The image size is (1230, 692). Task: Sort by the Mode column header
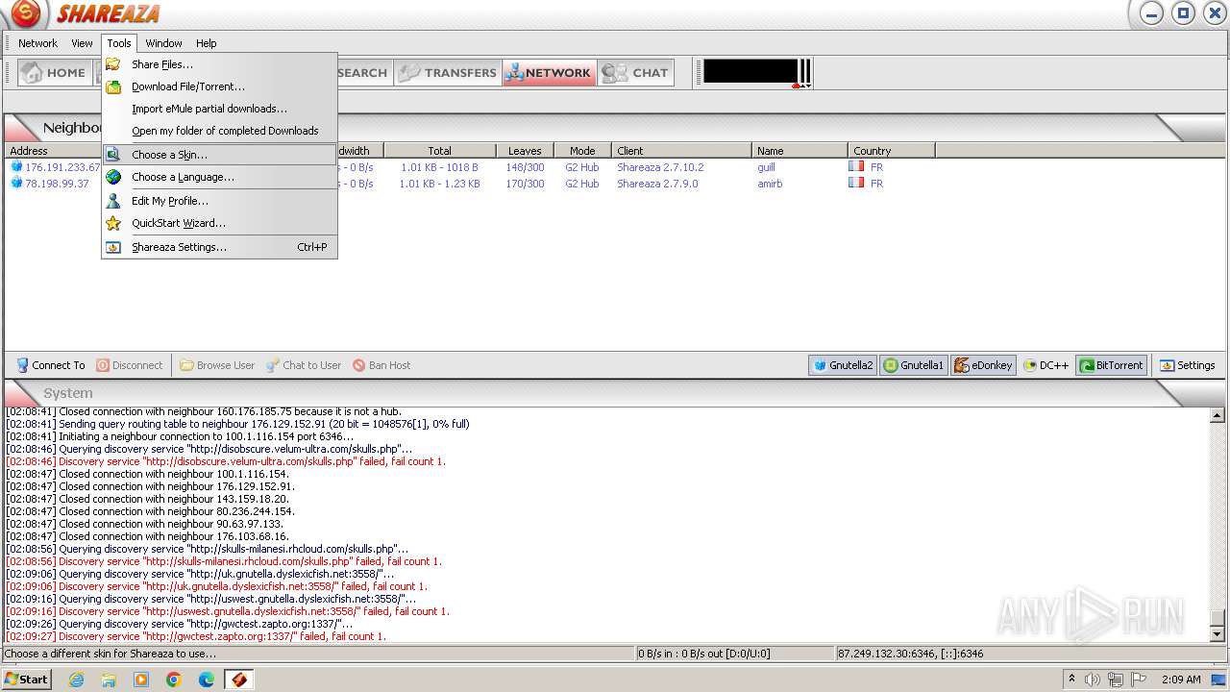click(x=582, y=151)
